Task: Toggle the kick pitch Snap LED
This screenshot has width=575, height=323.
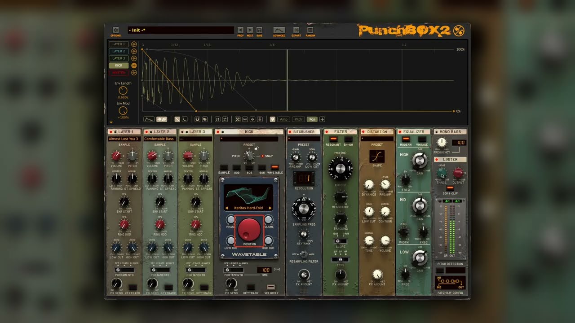Action: coord(263,156)
